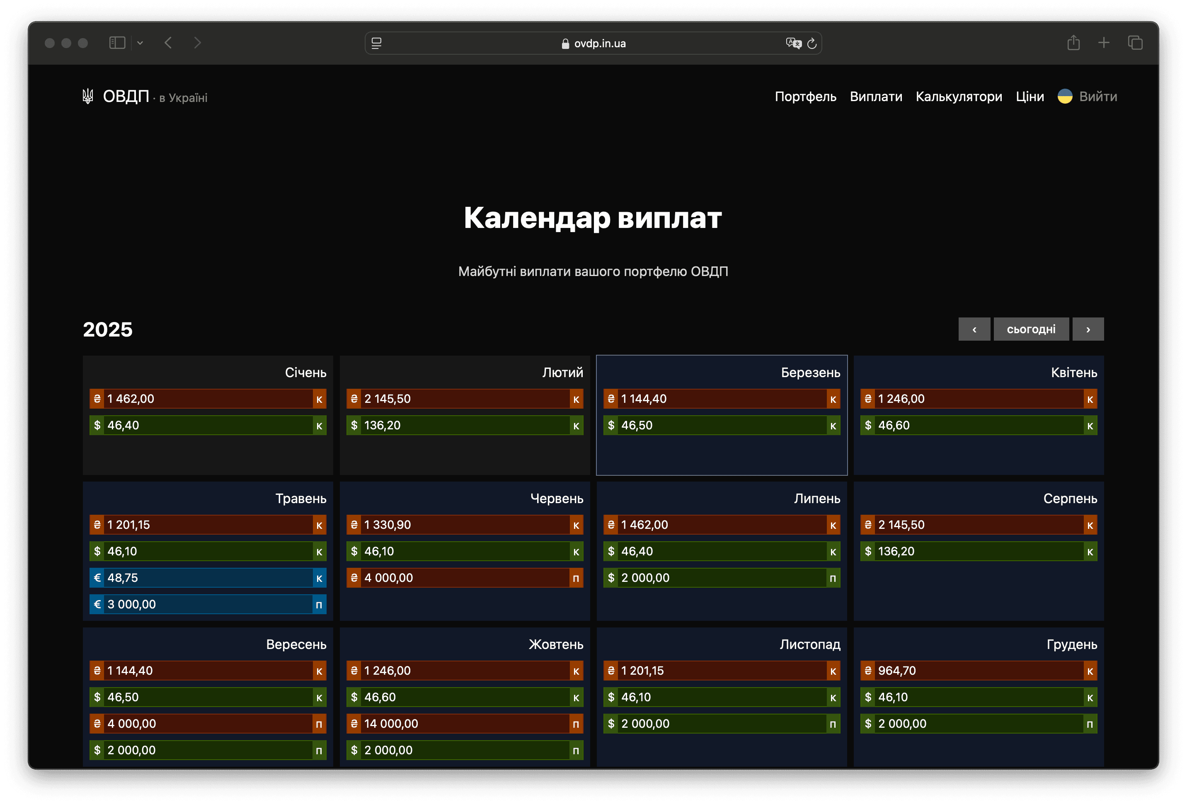Select the euro 3 000,00 payment in Травень

(x=207, y=604)
